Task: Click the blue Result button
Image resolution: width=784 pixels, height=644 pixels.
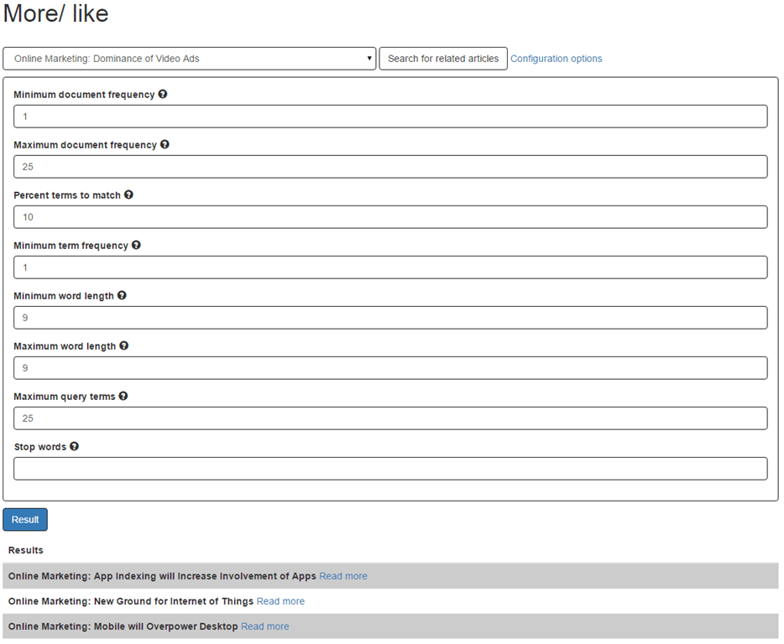Action: (25, 520)
